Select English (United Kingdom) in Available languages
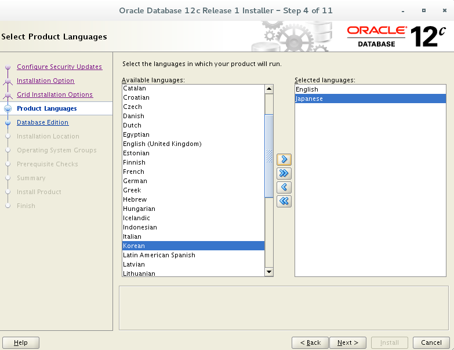Image resolution: width=454 pixels, height=350 pixels. click(193, 144)
